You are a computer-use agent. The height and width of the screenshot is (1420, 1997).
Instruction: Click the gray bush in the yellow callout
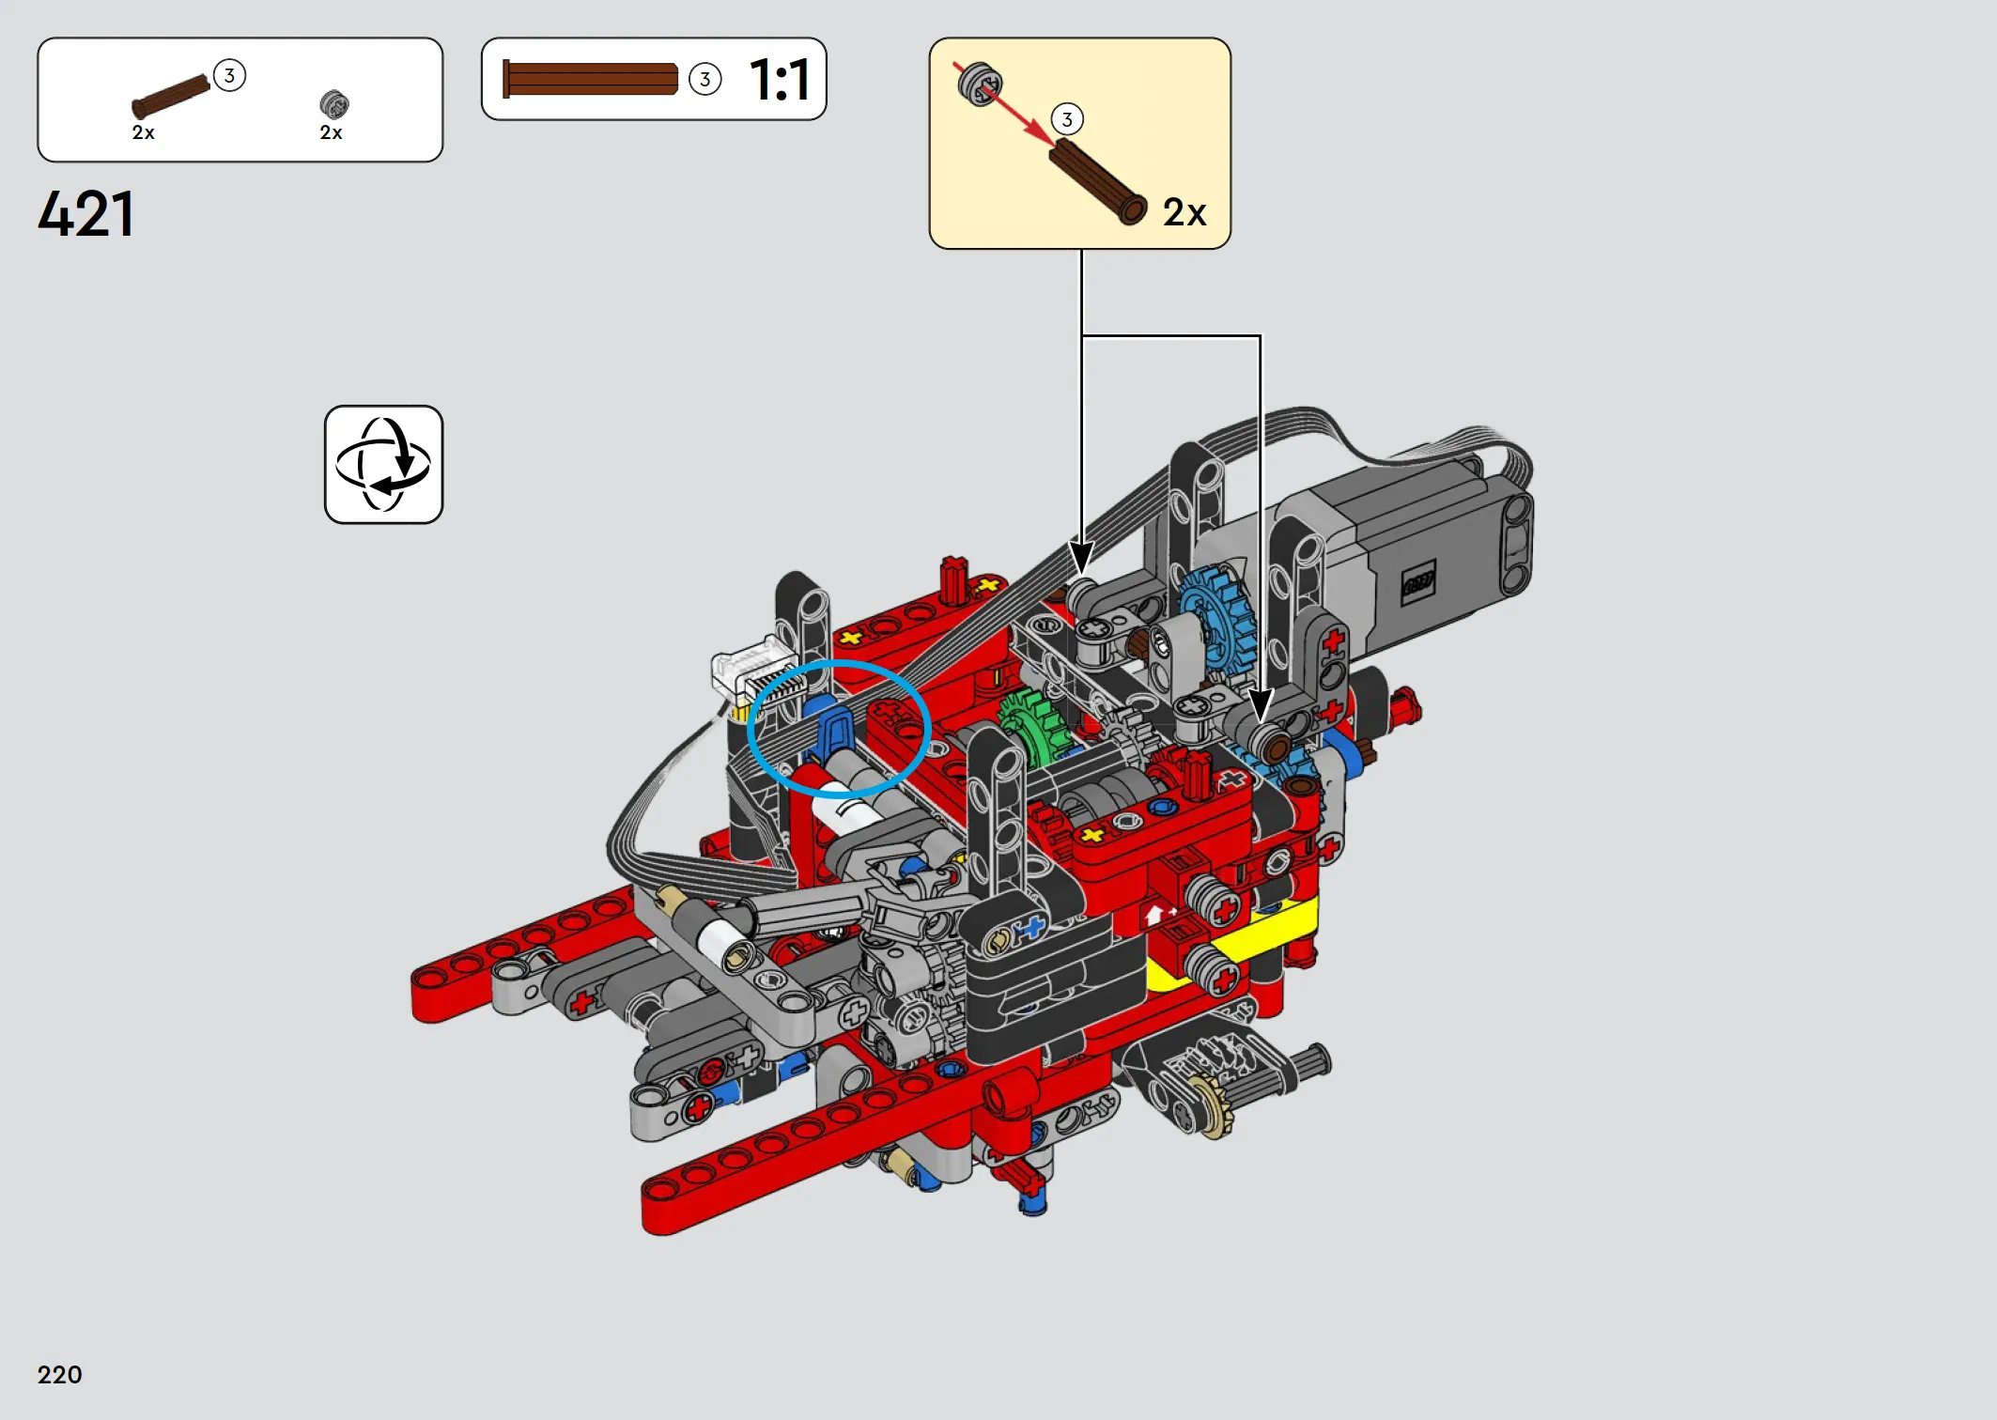pos(980,85)
